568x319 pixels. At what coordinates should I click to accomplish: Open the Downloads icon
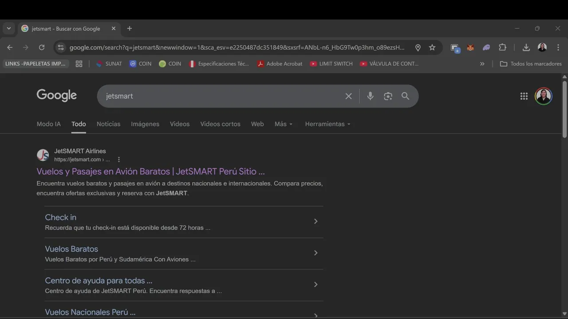[x=526, y=47]
